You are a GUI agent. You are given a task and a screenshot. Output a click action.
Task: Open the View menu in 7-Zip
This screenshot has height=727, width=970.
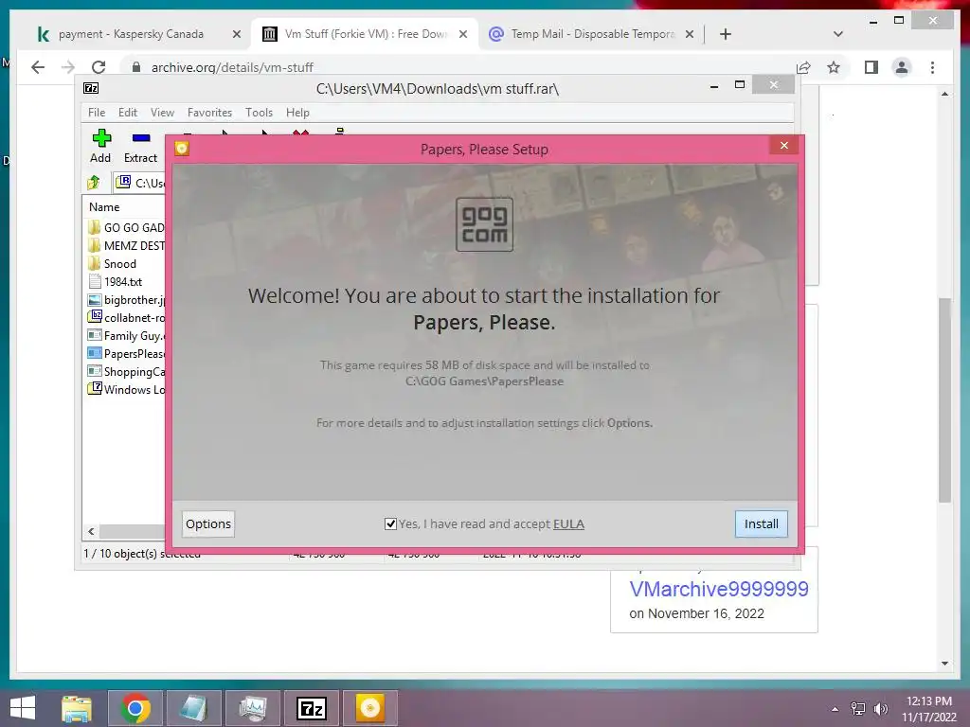point(162,113)
